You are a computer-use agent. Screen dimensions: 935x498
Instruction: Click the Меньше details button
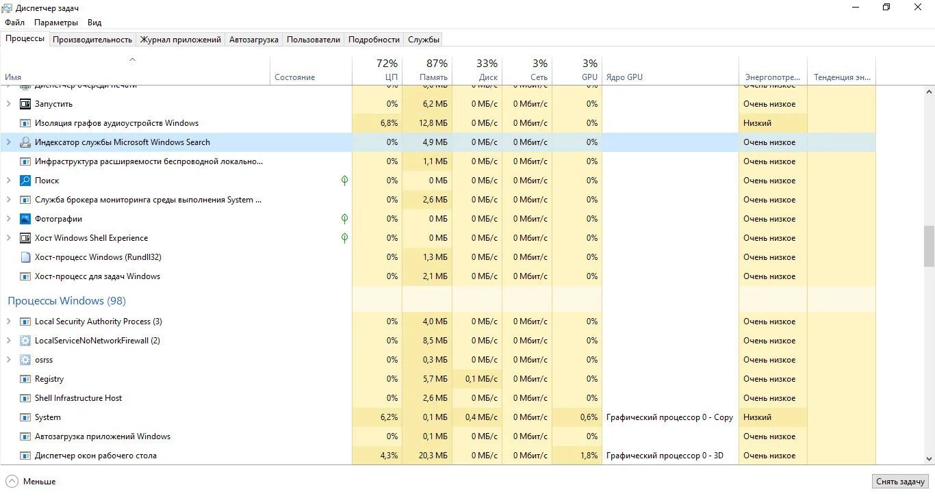pos(31,481)
